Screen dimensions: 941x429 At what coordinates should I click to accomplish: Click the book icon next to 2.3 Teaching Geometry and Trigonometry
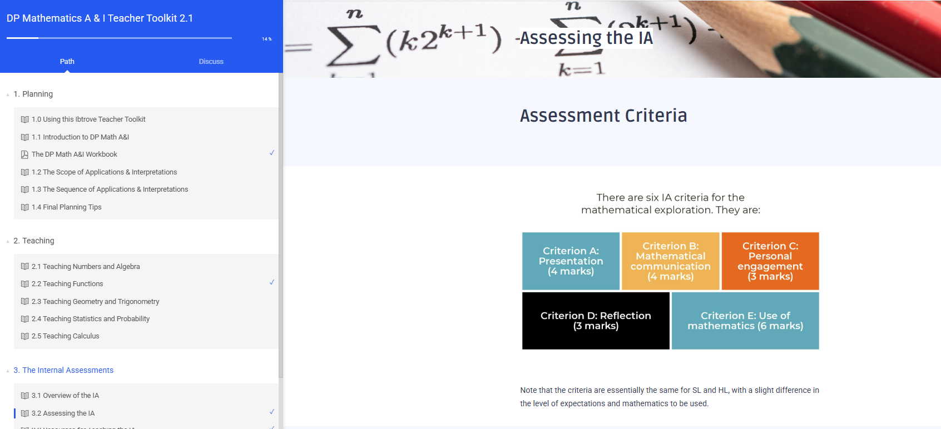(24, 302)
